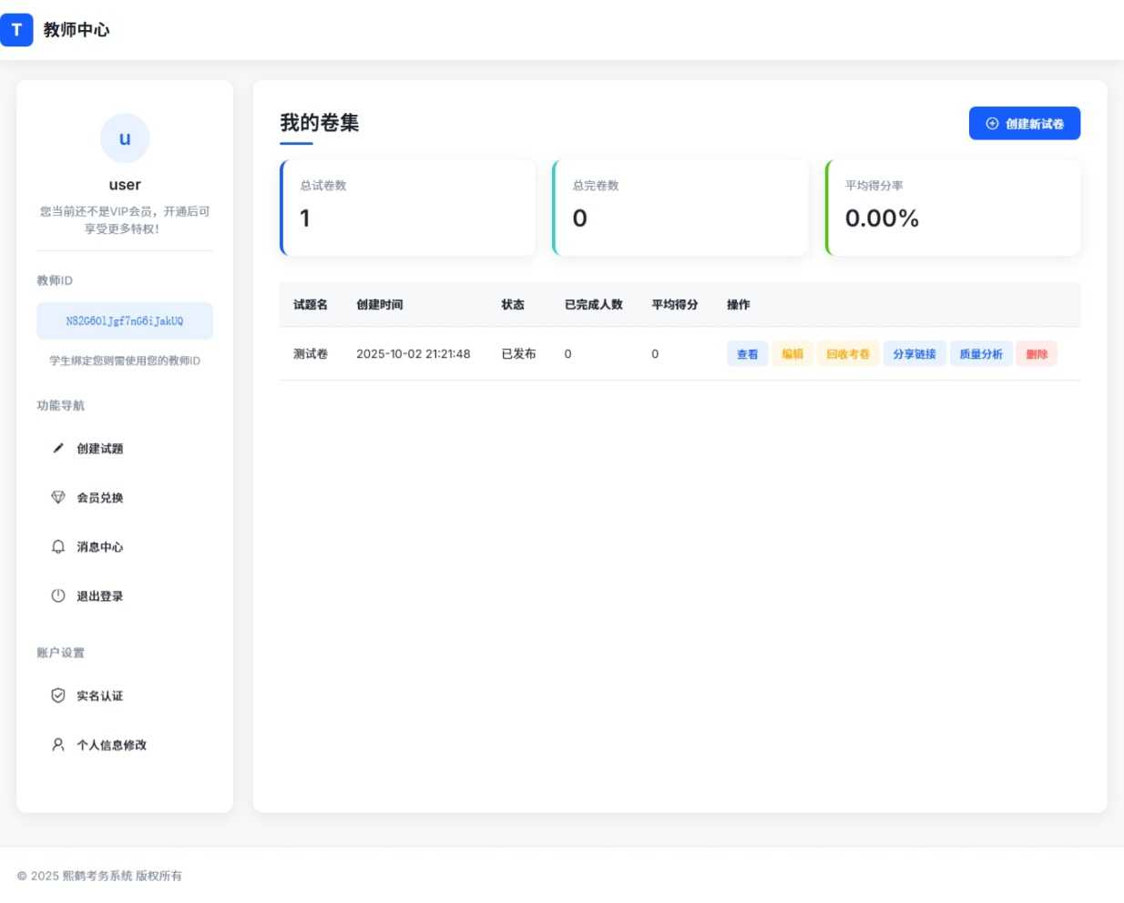Open 实名认证 via the shield icon
1124x903 pixels.
tap(58, 695)
